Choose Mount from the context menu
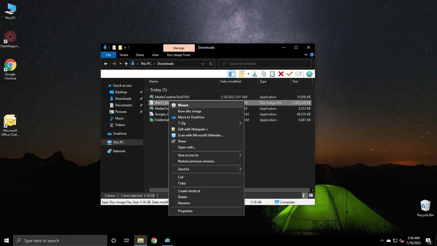This screenshot has height=246, width=437. point(206,105)
